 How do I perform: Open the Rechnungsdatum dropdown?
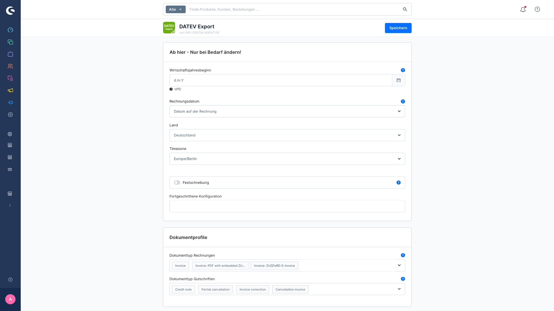click(287, 111)
